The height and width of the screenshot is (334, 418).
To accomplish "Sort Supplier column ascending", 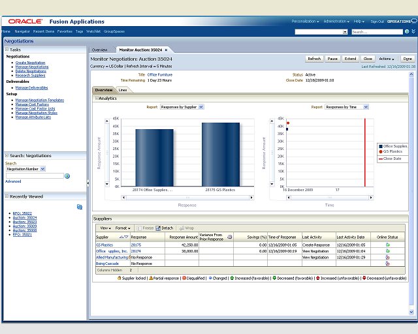I will [121, 237].
